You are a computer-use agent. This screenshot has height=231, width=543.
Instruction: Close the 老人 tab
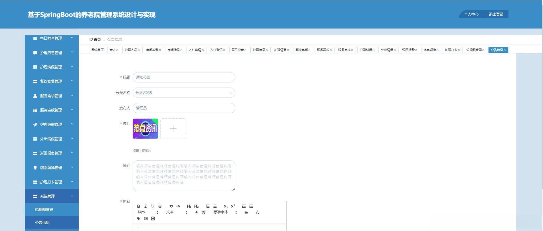click(x=117, y=50)
